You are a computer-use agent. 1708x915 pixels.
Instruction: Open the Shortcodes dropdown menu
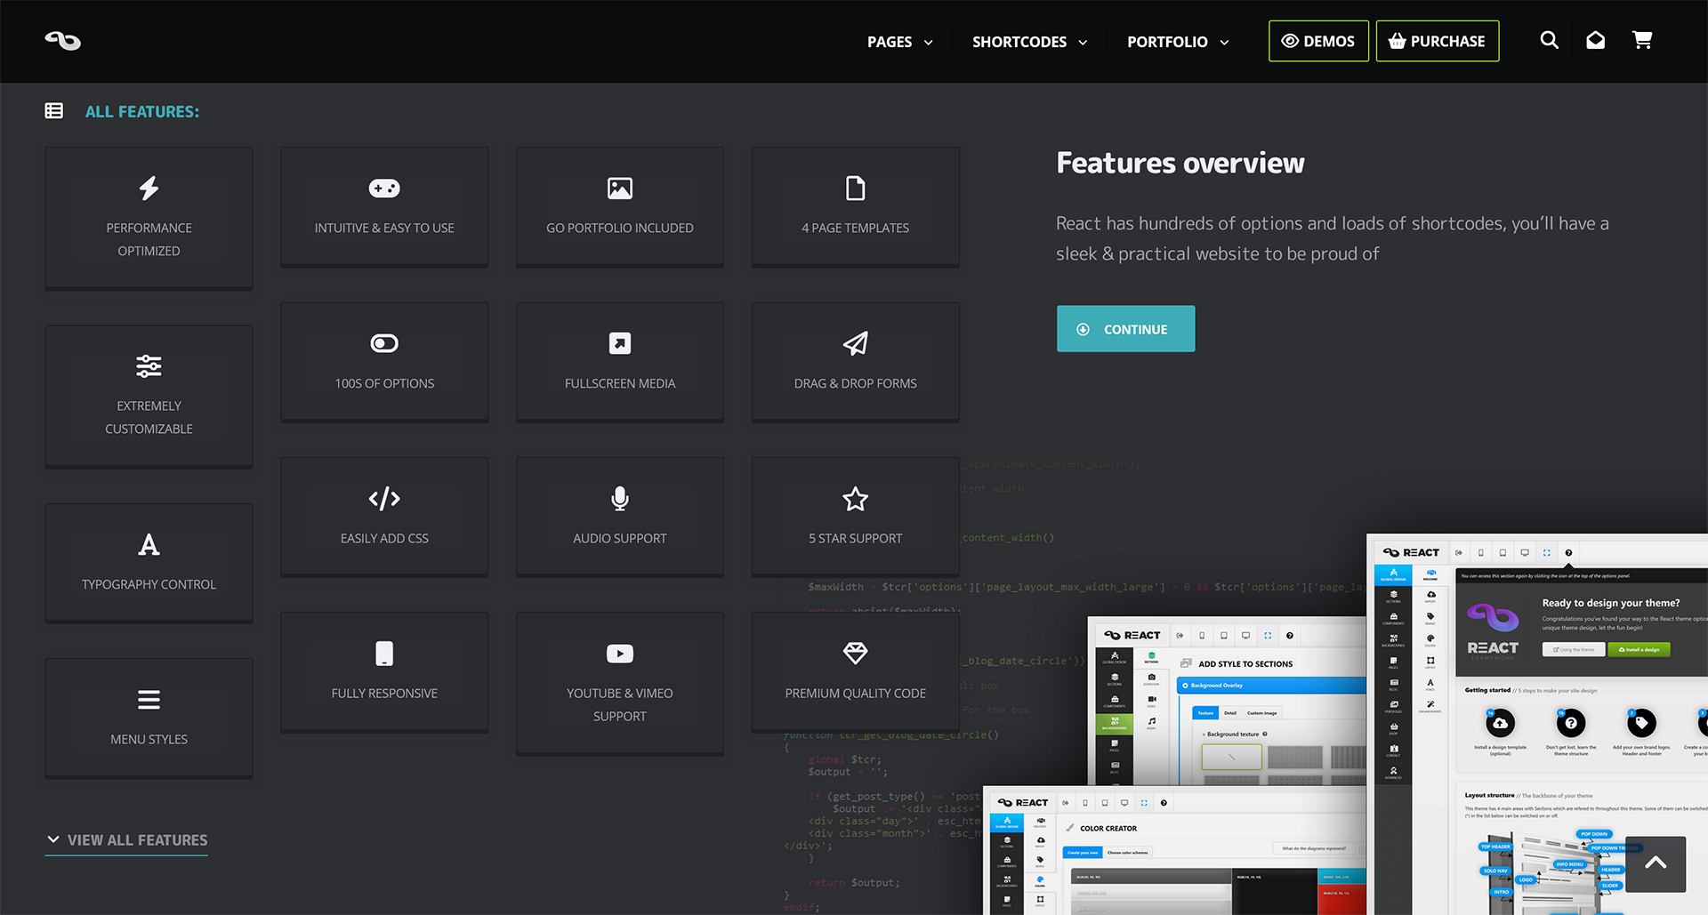pyautogui.click(x=1030, y=42)
